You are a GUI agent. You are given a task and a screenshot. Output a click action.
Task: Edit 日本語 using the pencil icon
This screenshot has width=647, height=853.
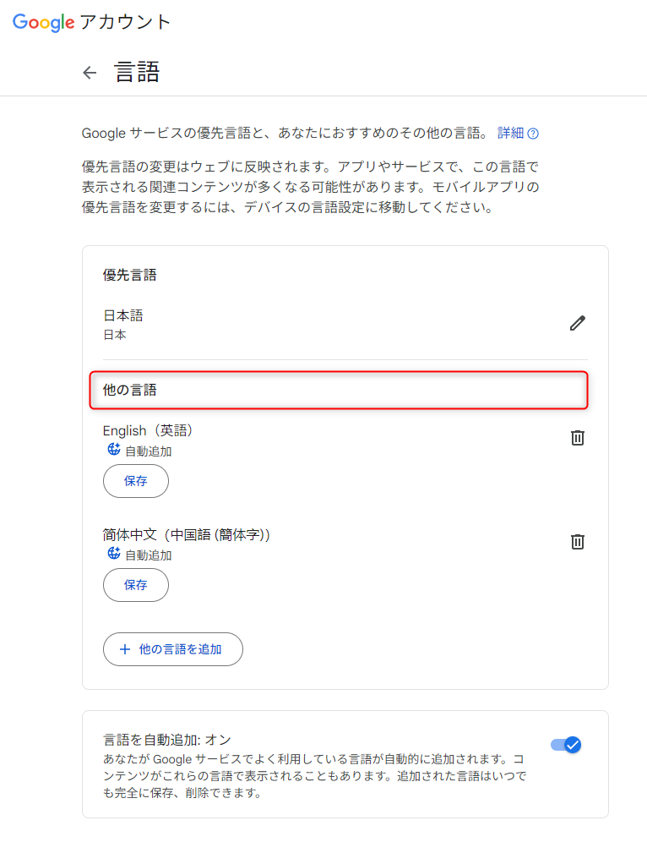[x=577, y=323]
